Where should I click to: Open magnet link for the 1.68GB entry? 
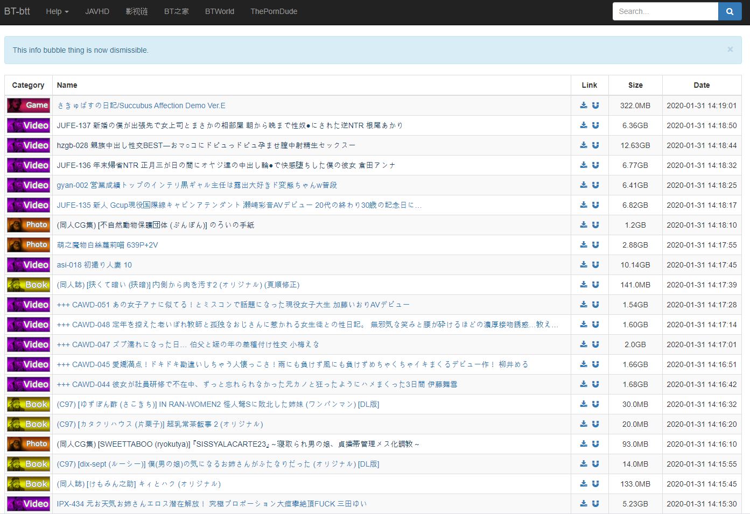pos(595,384)
